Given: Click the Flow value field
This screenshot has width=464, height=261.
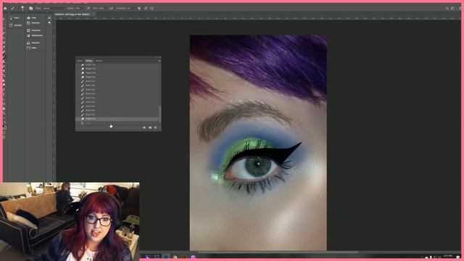Looking at the screenshot, I should coord(101,8).
